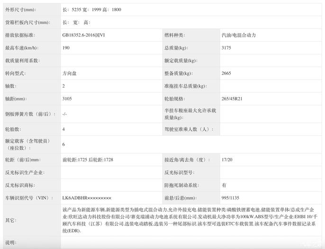Select the leaf spring value -/-

pyautogui.click(x=64, y=114)
